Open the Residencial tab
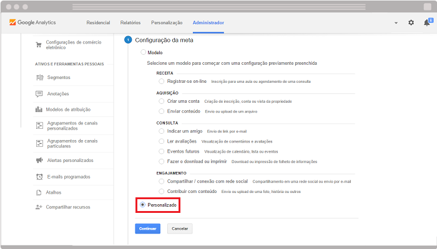The width and height of the screenshot is (437, 249). (98, 23)
